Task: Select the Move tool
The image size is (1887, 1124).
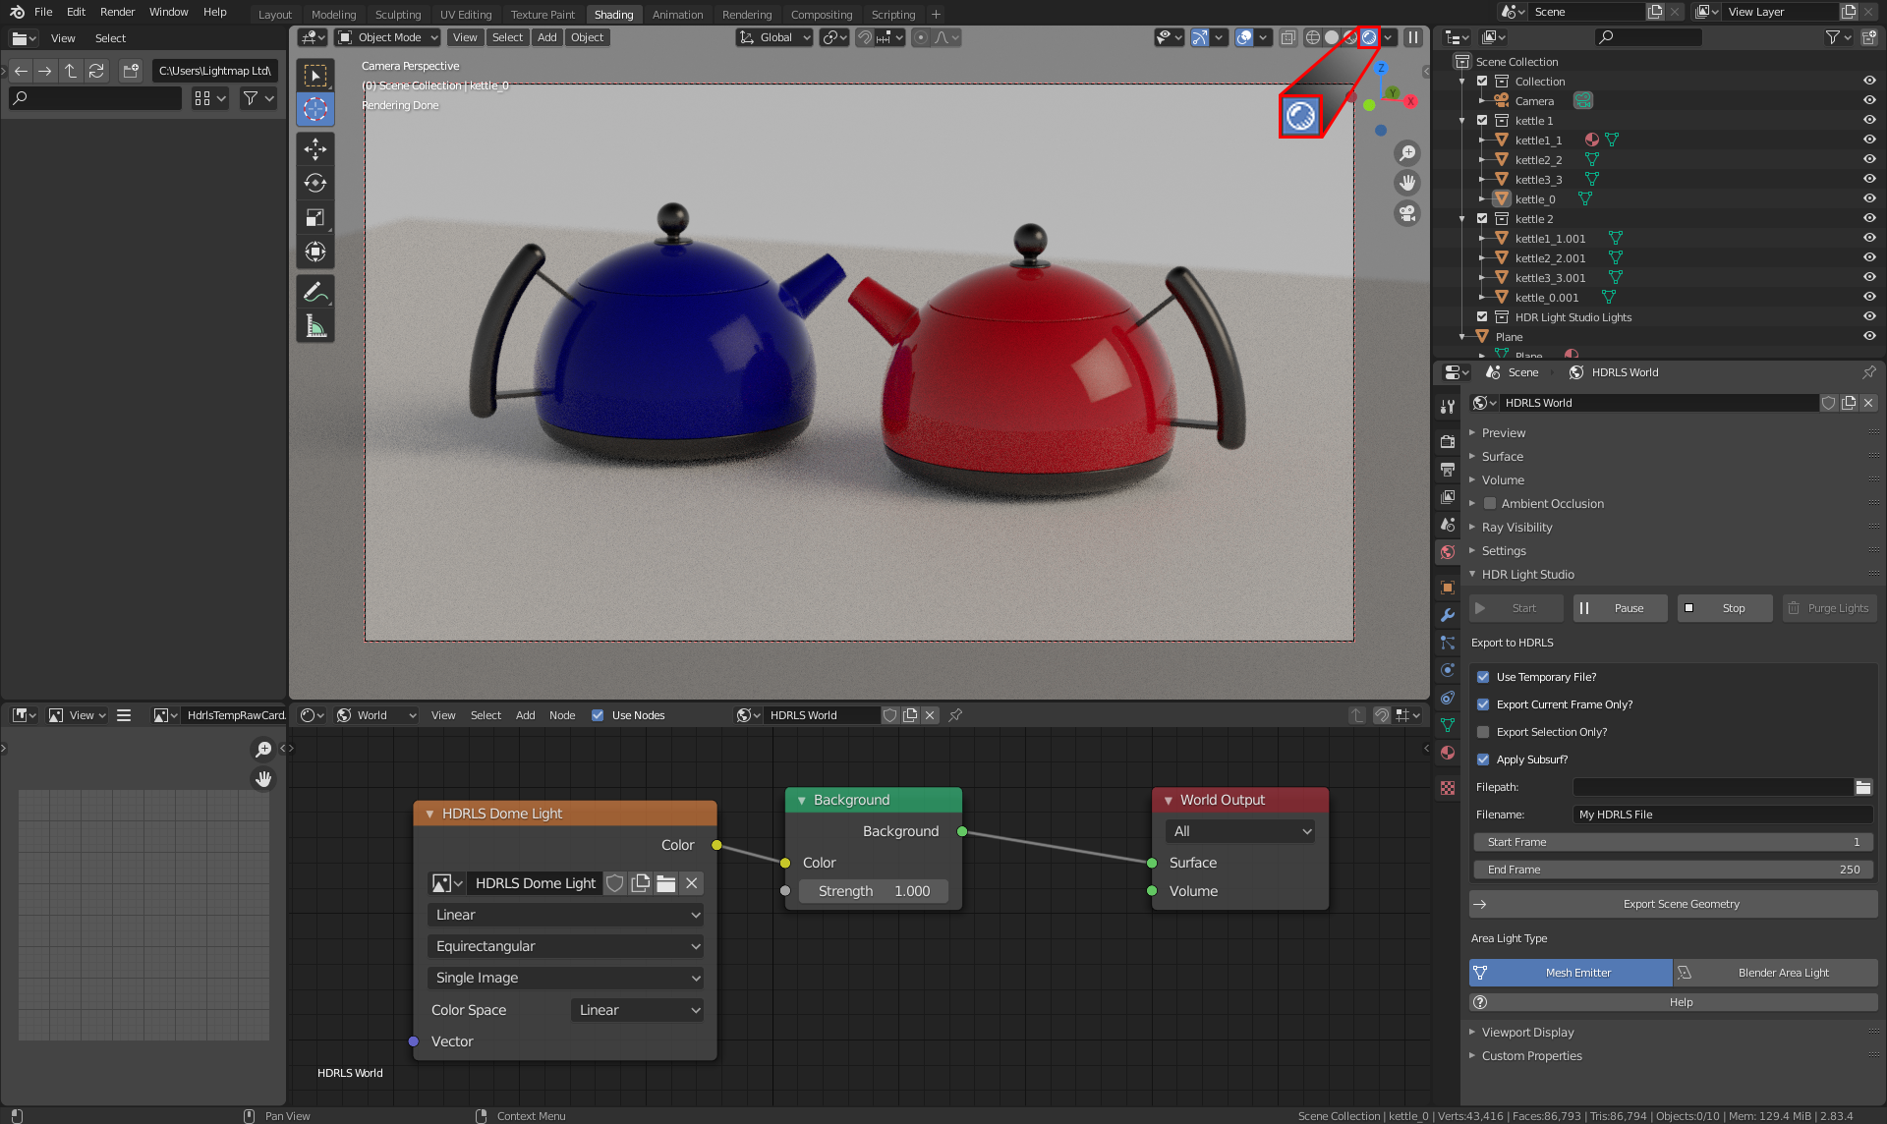Action: coord(315,148)
